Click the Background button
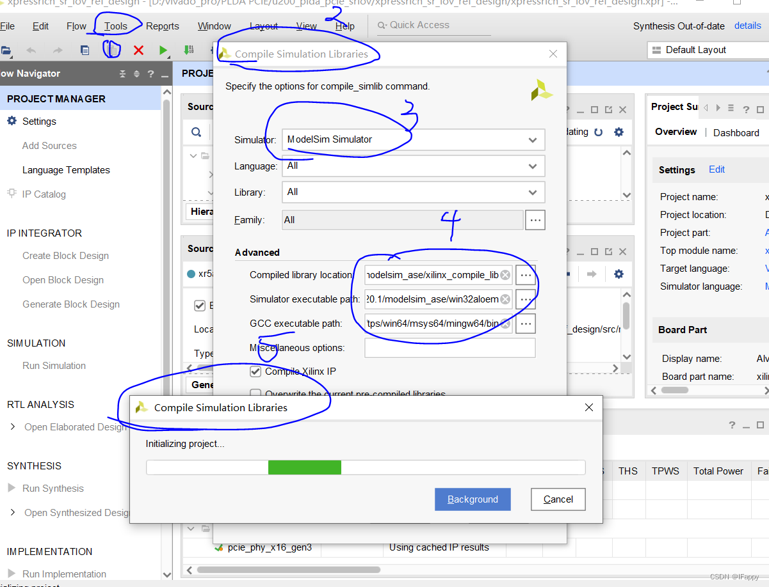The height and width of the screenshot is (587, 769). pyautogui.click(x=473, y=499)
